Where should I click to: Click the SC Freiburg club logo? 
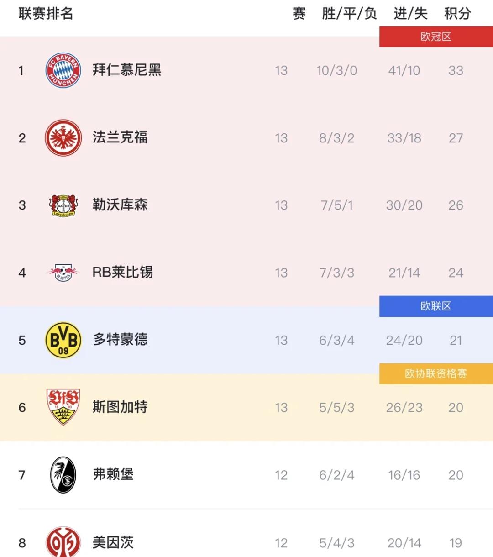63,475
